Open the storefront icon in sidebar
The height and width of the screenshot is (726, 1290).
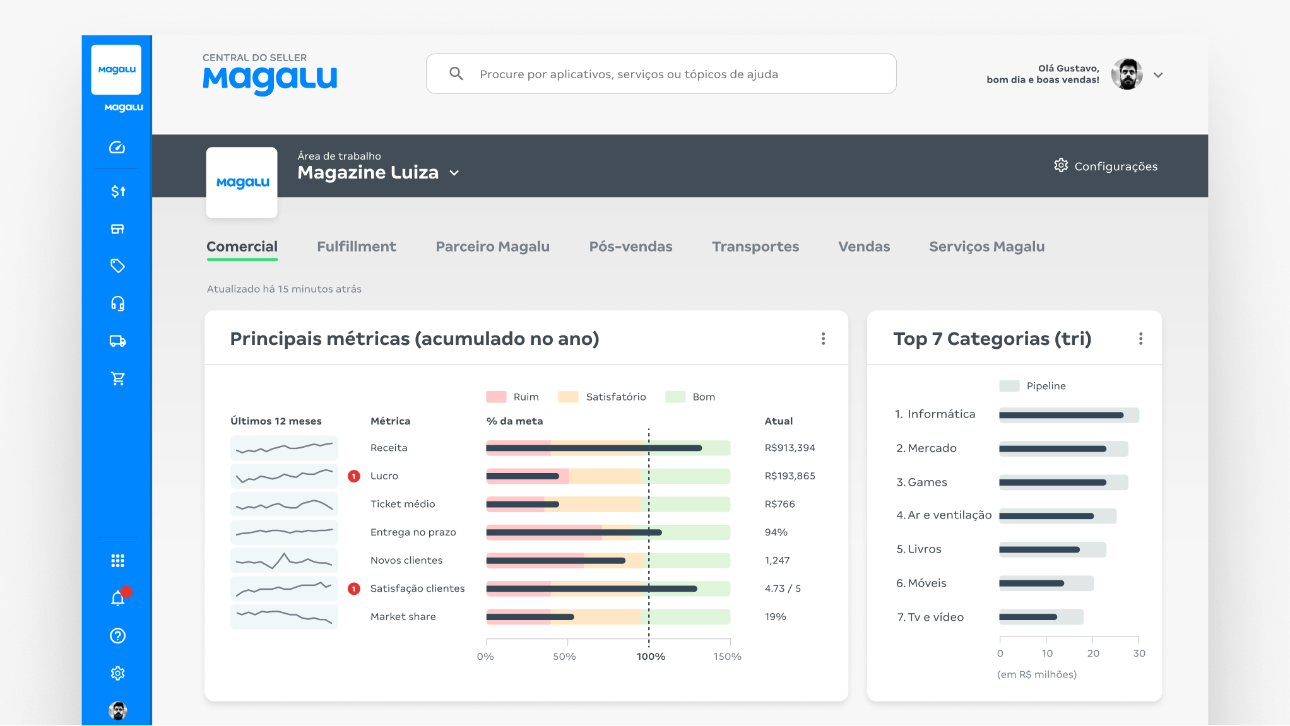click(117, 229)
